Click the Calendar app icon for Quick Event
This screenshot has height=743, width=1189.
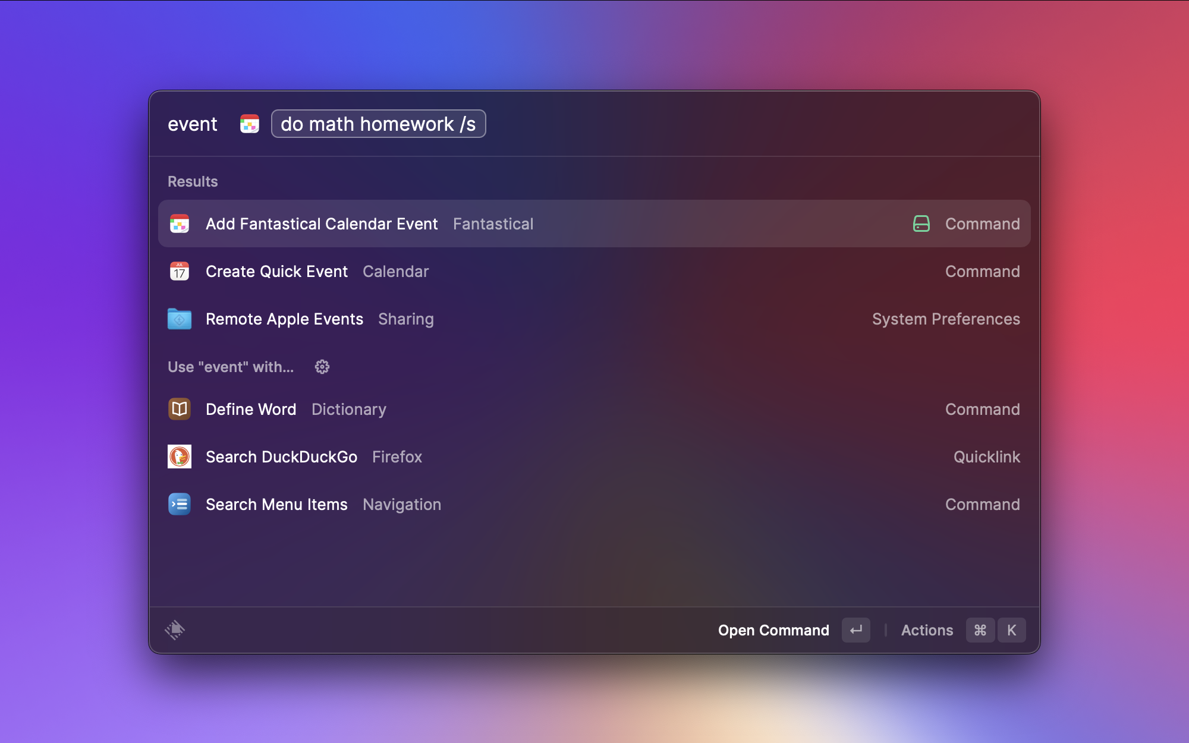[x=179, y=272]
